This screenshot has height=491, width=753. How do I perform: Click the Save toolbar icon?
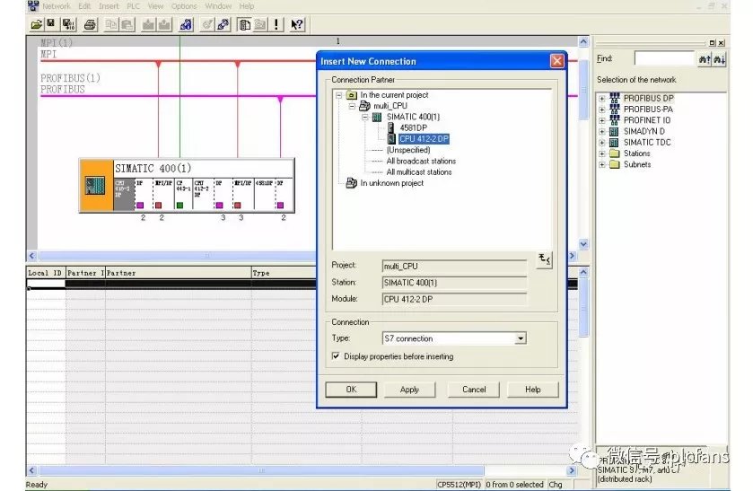[x=51, y=24]
